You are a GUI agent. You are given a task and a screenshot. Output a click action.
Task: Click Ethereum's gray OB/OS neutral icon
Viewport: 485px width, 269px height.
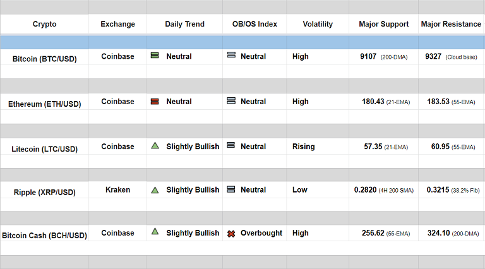[x=231, y=101]
